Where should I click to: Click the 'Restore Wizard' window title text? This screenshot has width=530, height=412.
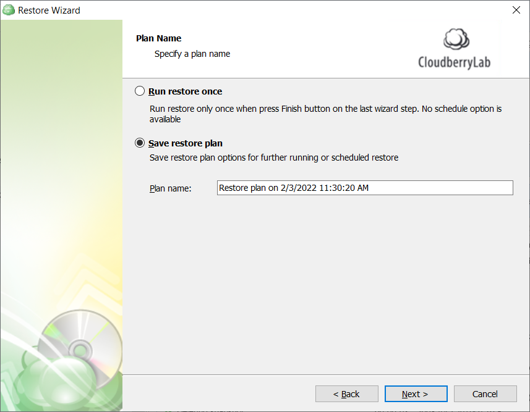point(49,11)
